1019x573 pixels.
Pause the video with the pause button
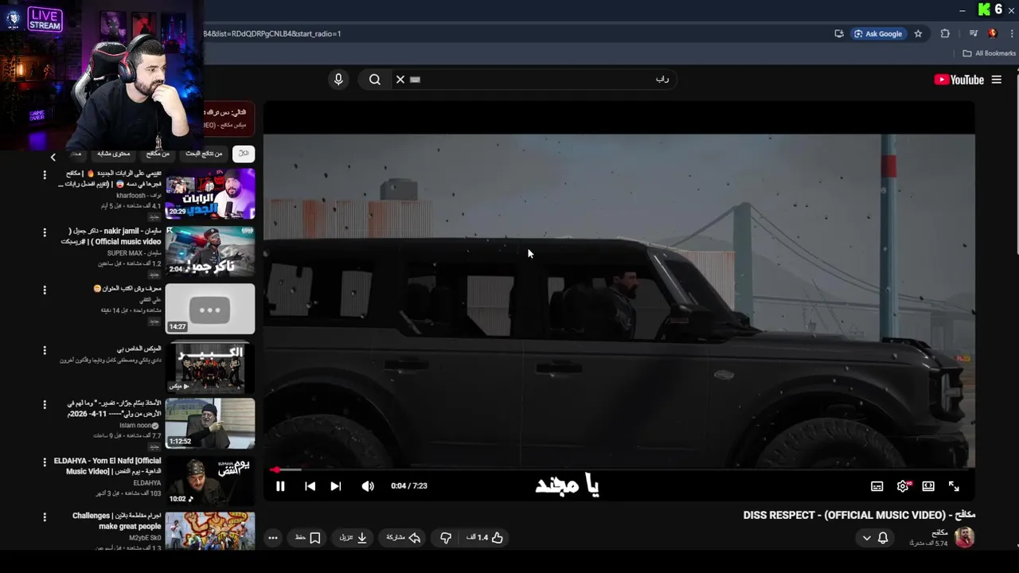click(280, 486)
